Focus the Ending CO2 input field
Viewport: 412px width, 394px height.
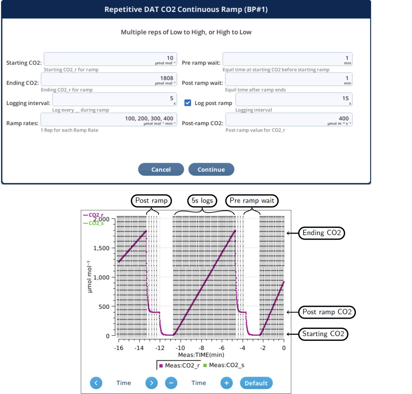pyautogui.click(x=109, y=79)
